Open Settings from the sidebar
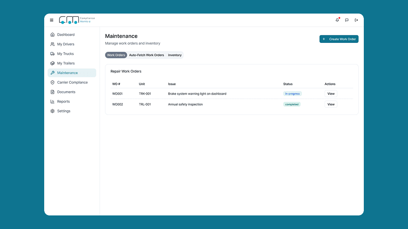 tap(64, 111)
